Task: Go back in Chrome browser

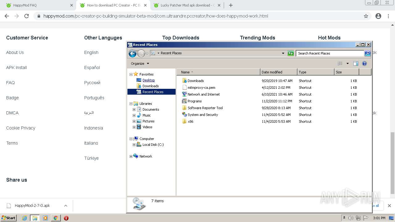Action: coord(7,16)
